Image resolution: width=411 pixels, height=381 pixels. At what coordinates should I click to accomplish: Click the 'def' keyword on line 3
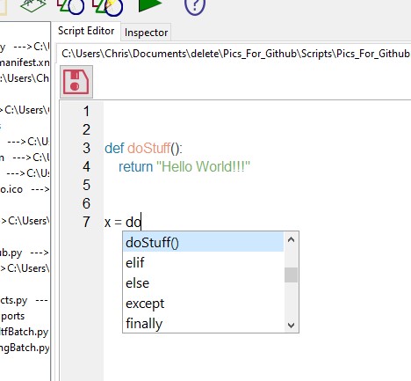coord(114,148)
